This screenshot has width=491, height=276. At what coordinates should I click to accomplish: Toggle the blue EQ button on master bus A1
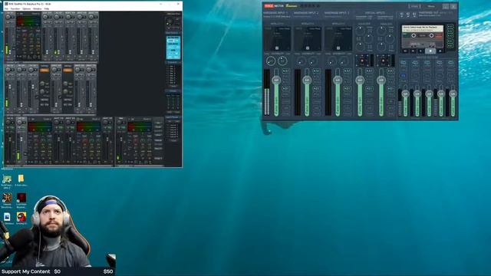point(404,75)
